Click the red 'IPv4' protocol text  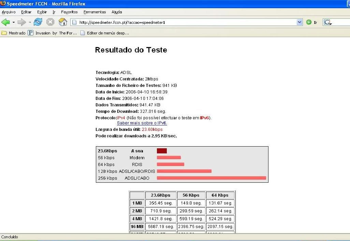pyautogui.click(x=121, y=118)
